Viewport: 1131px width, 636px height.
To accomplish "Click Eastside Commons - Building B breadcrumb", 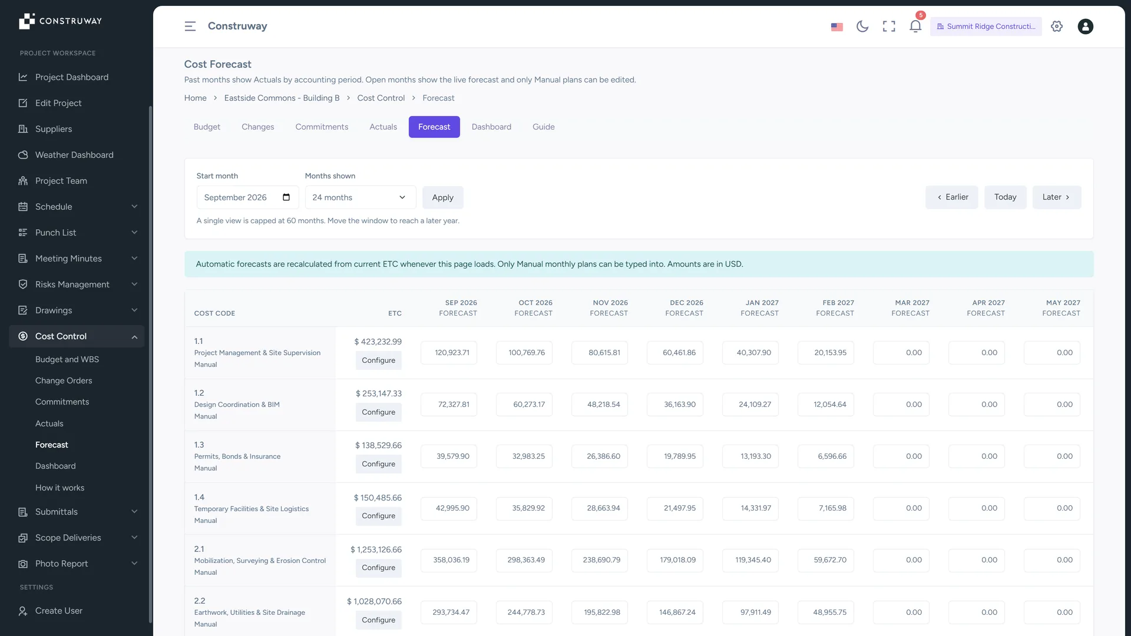I will pos(282,98).
